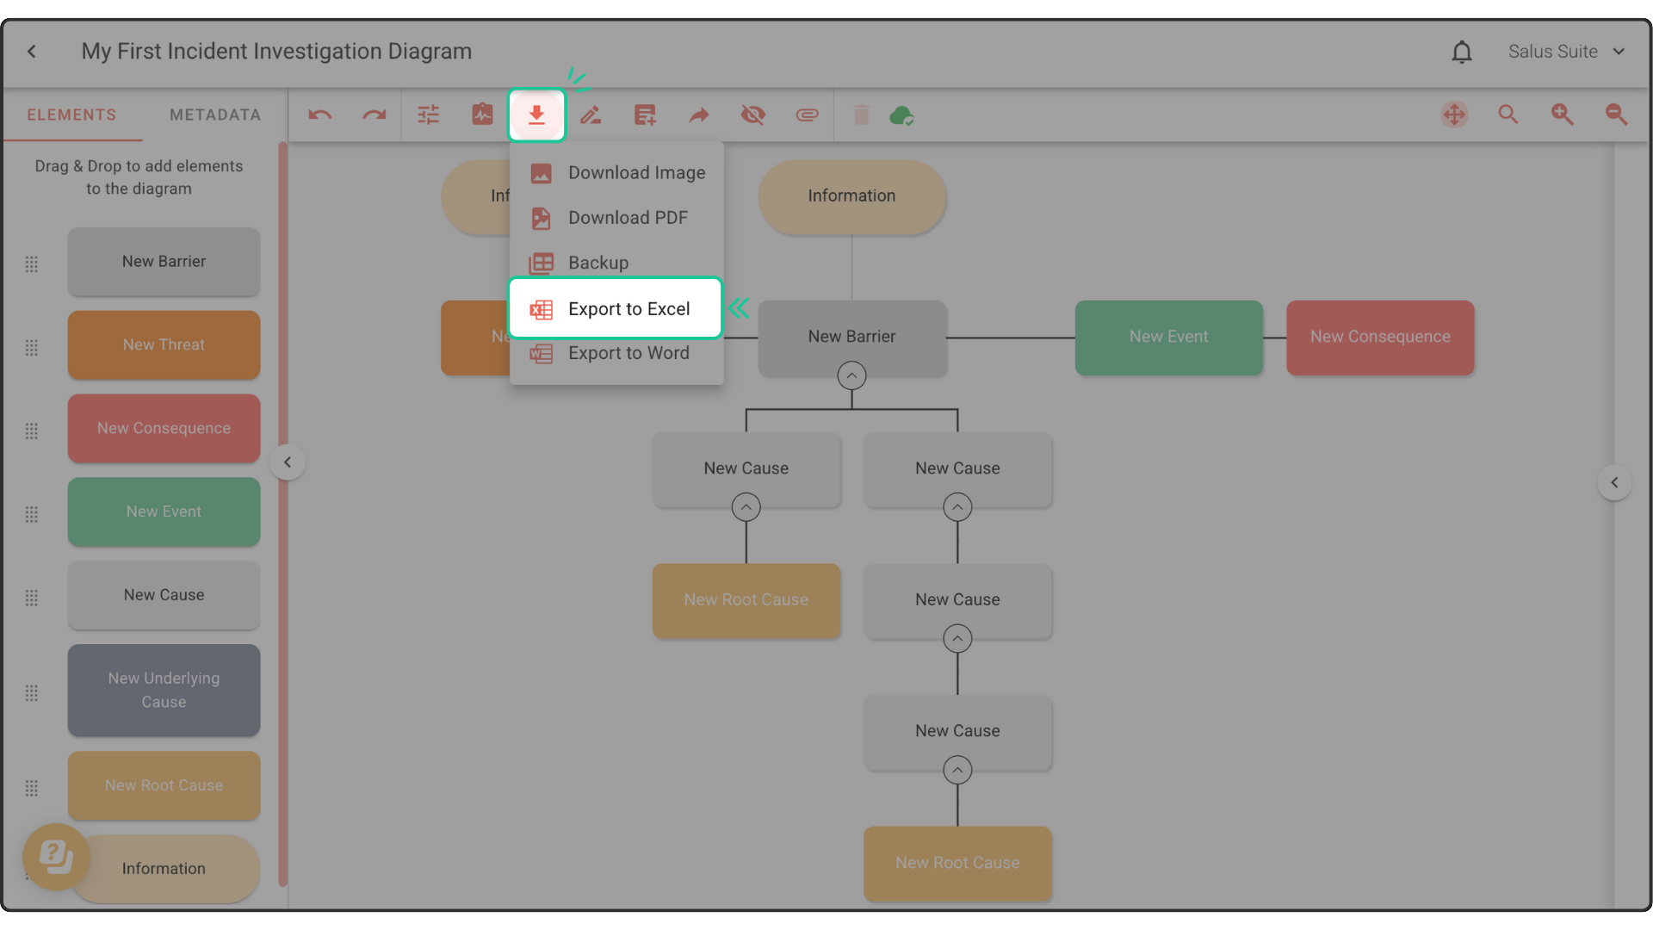The image size is (1653, 930).
Task: Click the zoom in magnifier icon
Action: pos(1562,115)
